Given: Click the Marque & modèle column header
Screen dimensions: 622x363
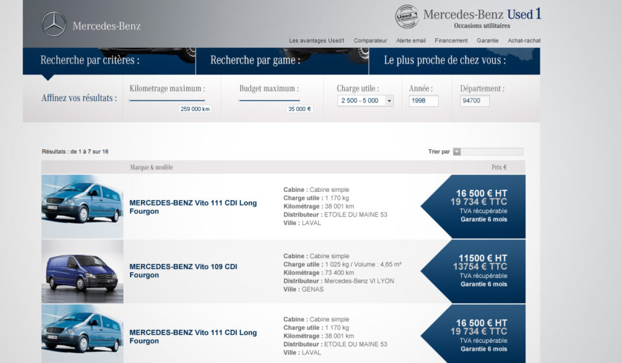Looking at the screenshot, I should 151,167.
